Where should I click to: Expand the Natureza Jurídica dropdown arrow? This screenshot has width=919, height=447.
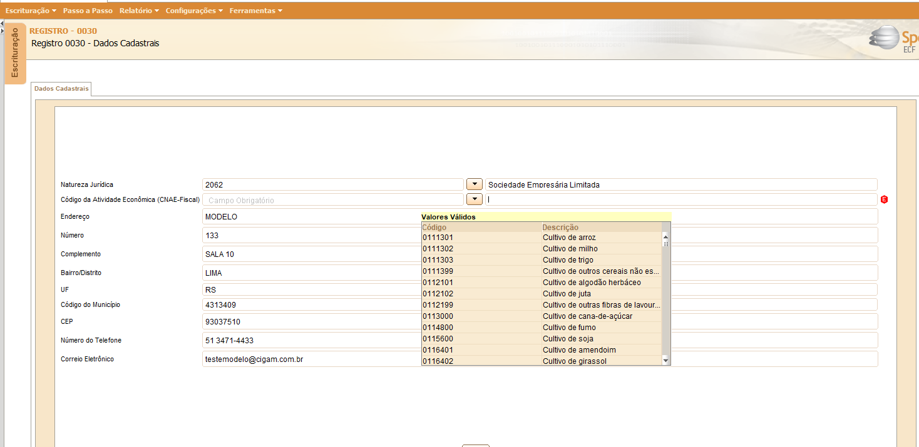click(x=475, y=184)
